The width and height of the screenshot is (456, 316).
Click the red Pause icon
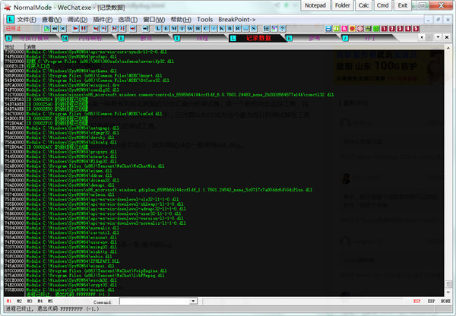point(84,29)
